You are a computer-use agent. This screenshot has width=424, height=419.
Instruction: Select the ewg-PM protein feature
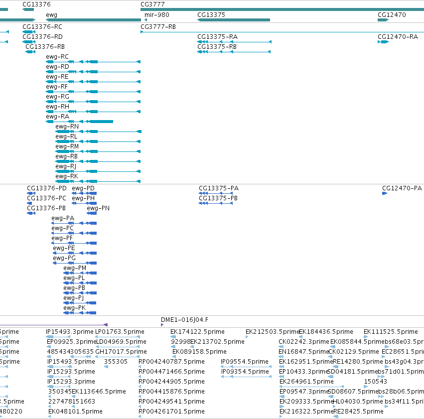(80, 273)
